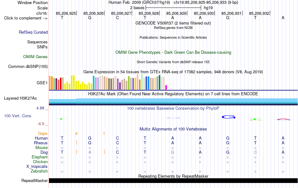Screen dimensions: 298x188
Task: Click the cyan bar in the GSE1 chart
Action: [93, 83]
